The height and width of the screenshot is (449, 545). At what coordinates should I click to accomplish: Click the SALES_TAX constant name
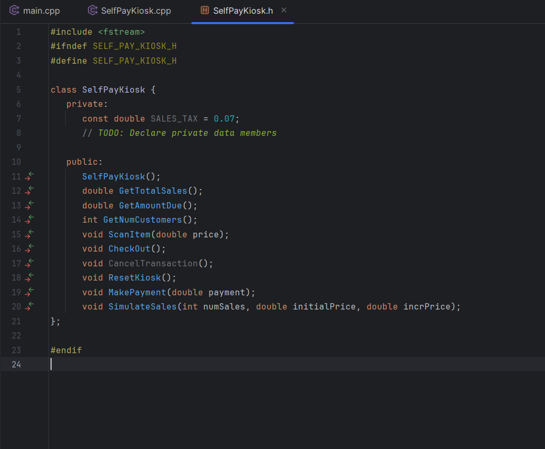(174, 118)
